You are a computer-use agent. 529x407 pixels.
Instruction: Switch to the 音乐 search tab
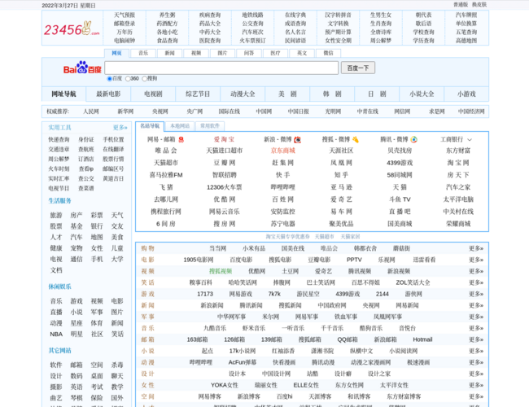click(143, 53)
